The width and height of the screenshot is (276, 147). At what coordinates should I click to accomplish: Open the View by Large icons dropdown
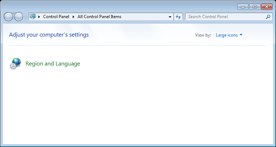tap(229, 35)
